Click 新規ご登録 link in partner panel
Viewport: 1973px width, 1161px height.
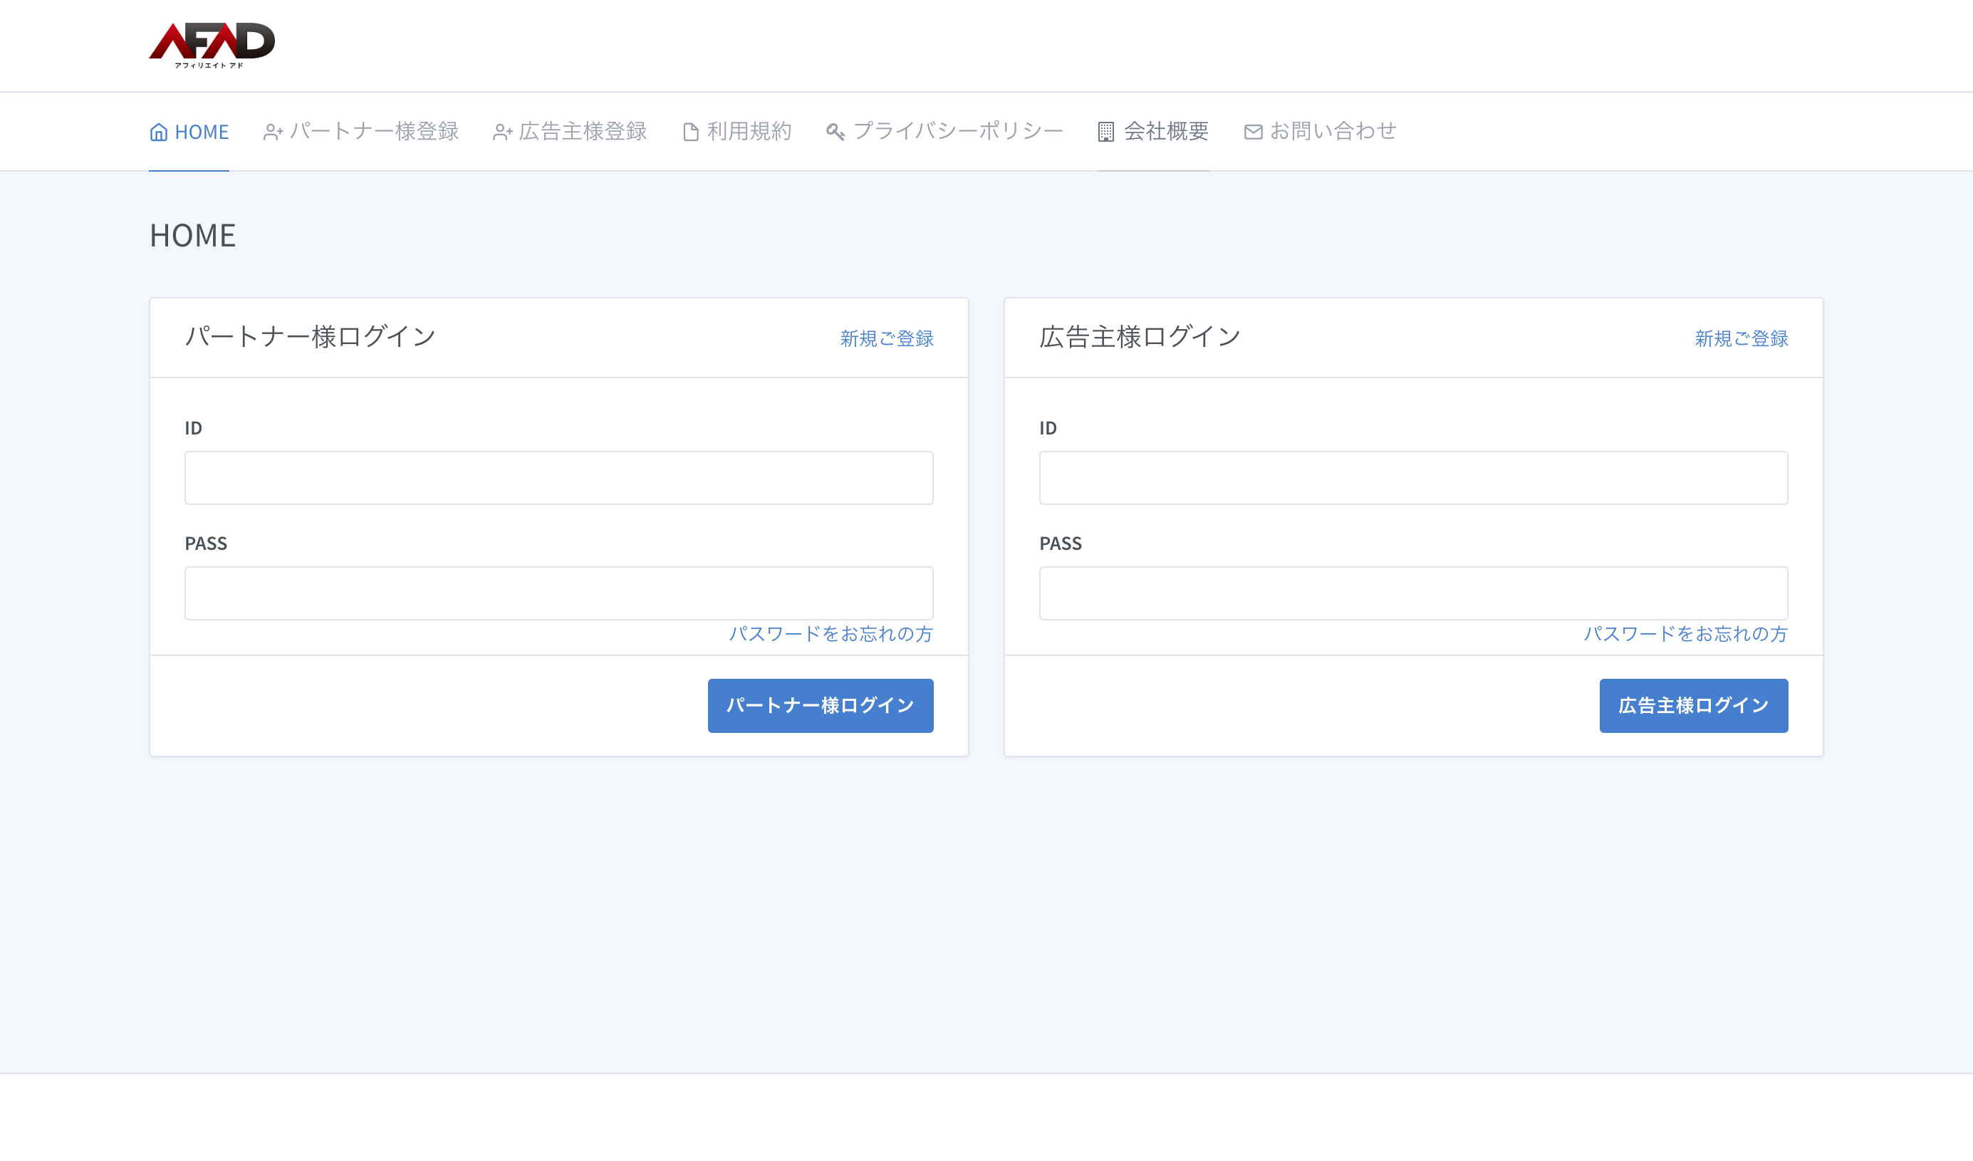886,338
